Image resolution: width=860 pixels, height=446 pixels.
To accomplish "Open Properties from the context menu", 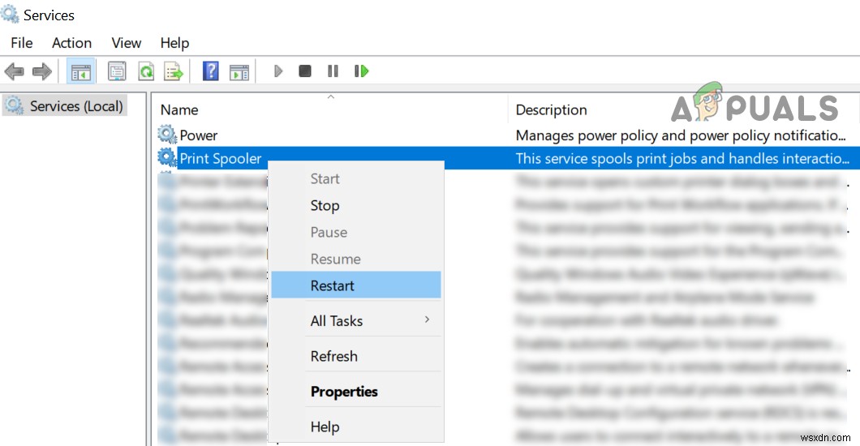I will [x=356, y=391].
